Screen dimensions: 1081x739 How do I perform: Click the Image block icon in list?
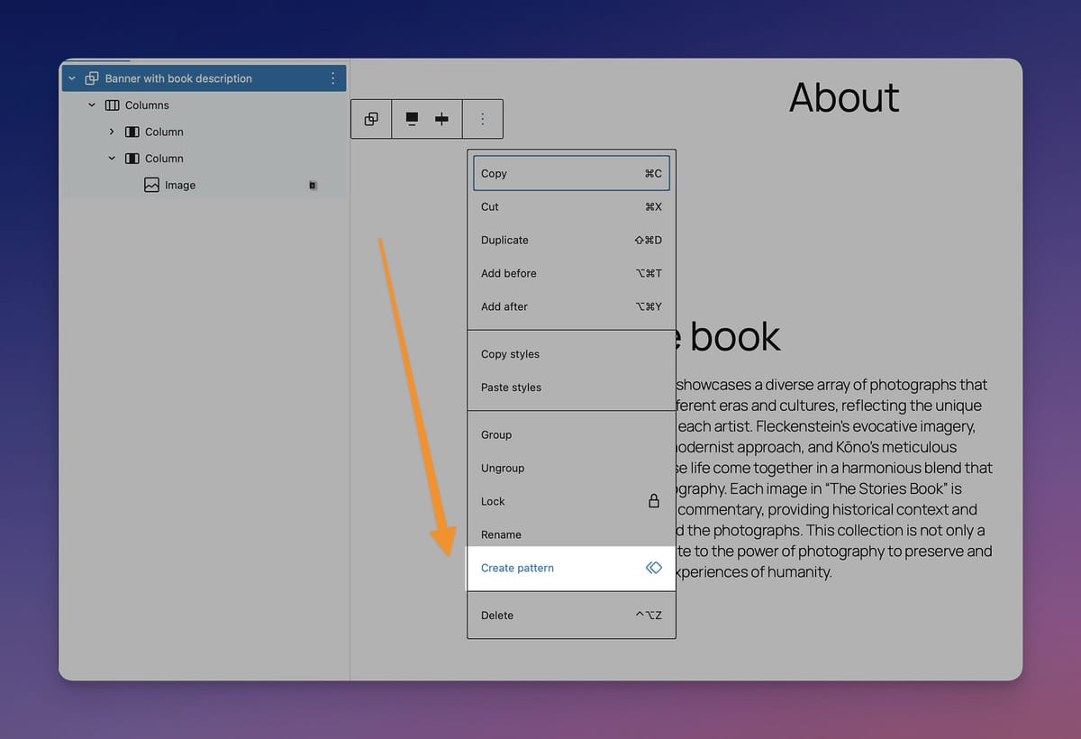tap(151, 185)
